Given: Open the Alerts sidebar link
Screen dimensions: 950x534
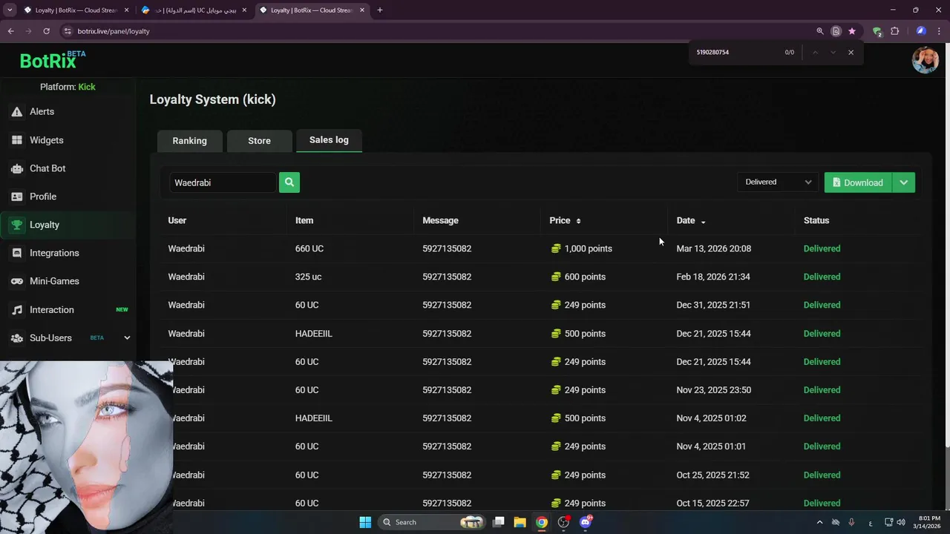Looking at the screenshot, I should click(x=42, y=111).
